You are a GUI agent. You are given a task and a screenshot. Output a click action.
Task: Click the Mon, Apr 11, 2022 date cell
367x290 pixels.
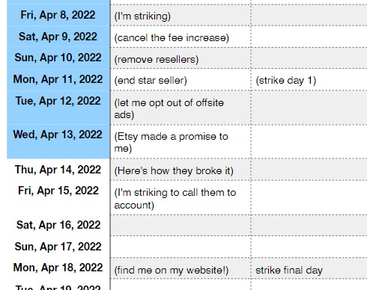[x=58, y=79]
